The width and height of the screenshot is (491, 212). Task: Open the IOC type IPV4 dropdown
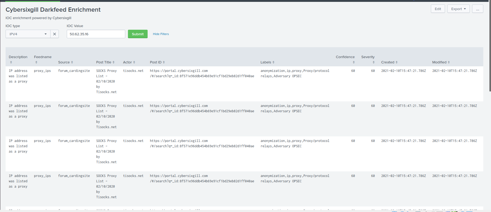[x=28, y=34]
